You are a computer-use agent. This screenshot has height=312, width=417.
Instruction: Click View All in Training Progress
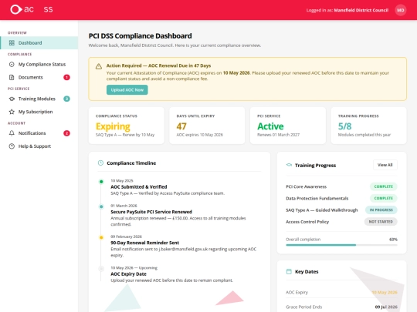click(x=385, y=165)
